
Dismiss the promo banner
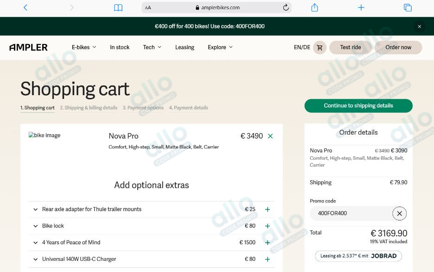419,26
